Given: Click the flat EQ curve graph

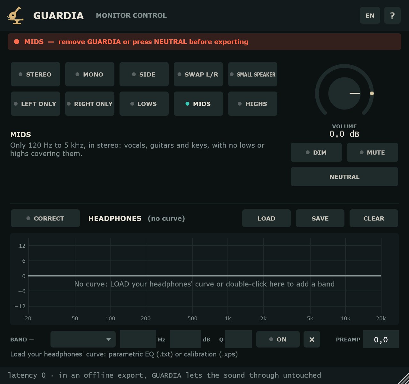Looking at the screenshot, I should pyautogui.click(x=204, y=278).
